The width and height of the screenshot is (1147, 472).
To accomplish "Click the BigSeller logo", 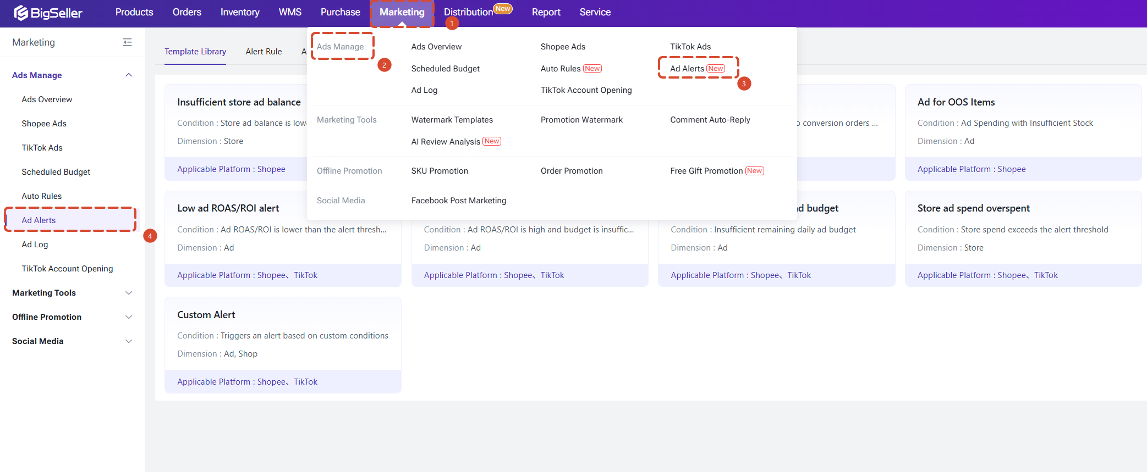I will click(x=48, y=13).
